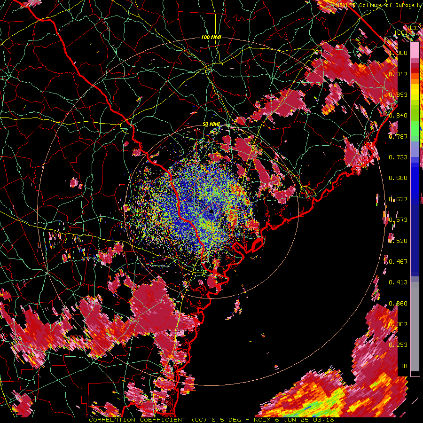Click the 0.787 value on the color scale
This screenshot has width=423, height=423.
(x=398, y=136)
